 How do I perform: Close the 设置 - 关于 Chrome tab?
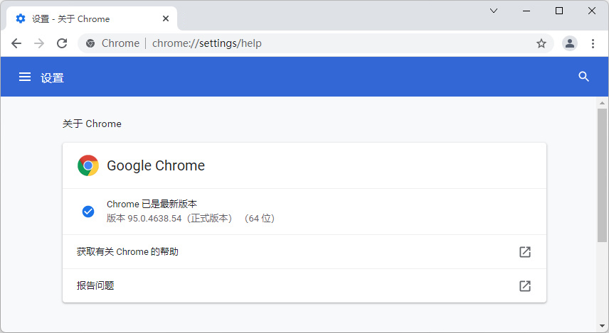click(166, 18)
